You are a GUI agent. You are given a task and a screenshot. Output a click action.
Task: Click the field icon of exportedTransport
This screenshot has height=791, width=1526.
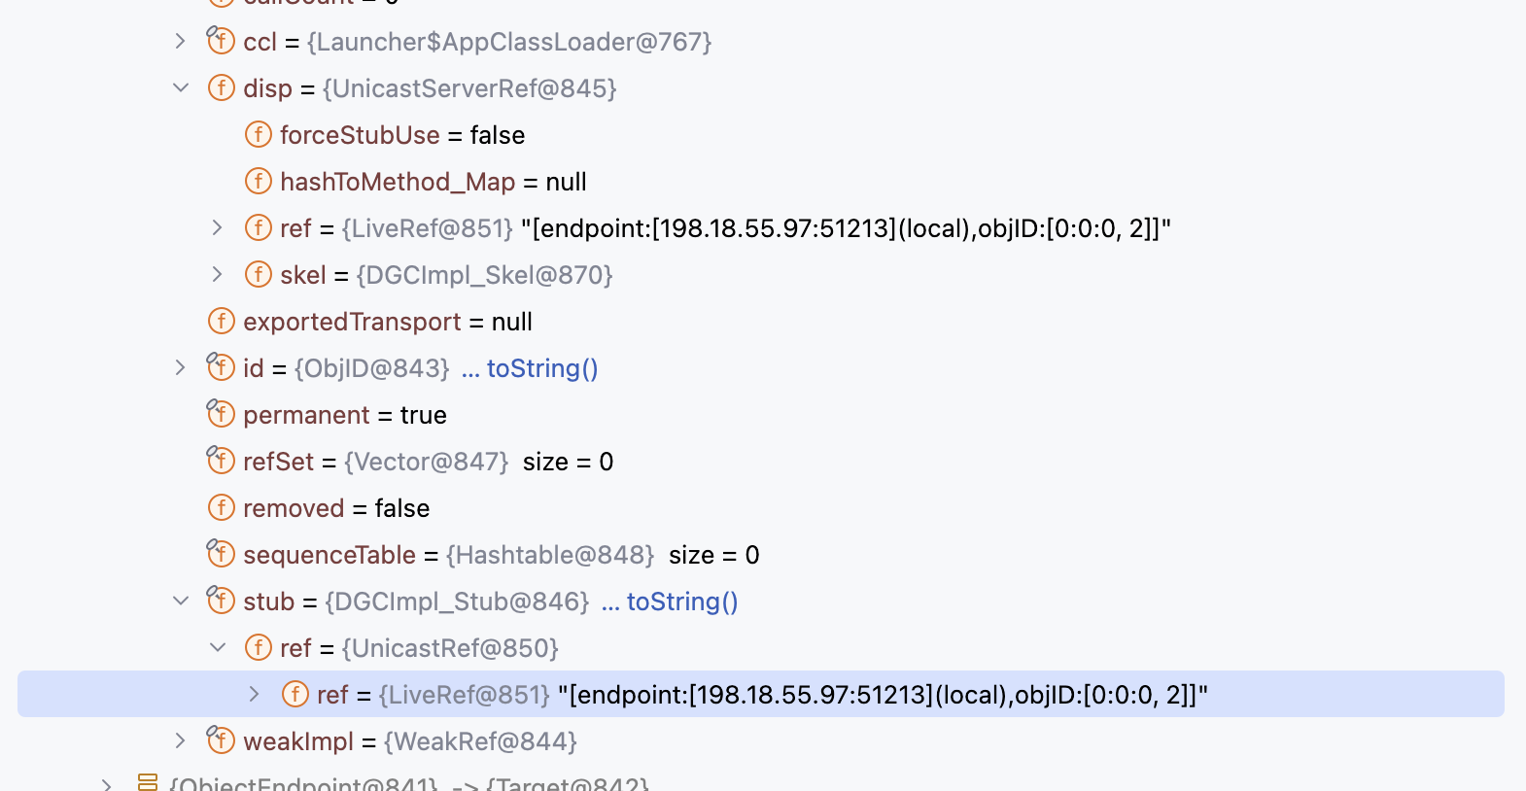tap(222, 322)
